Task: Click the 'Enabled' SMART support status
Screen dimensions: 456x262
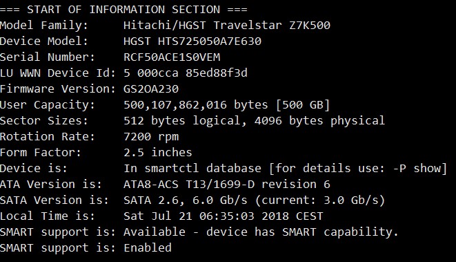Action: (x=148, y=247)
